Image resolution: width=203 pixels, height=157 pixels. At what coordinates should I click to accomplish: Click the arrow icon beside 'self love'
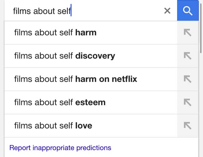coord(187,125)
